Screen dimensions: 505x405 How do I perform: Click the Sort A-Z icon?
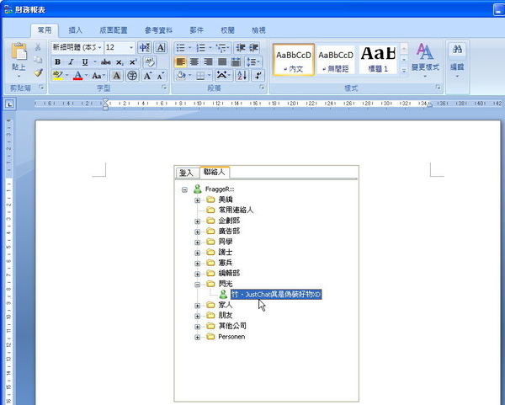pyautogui.click(x=242, y=76)
